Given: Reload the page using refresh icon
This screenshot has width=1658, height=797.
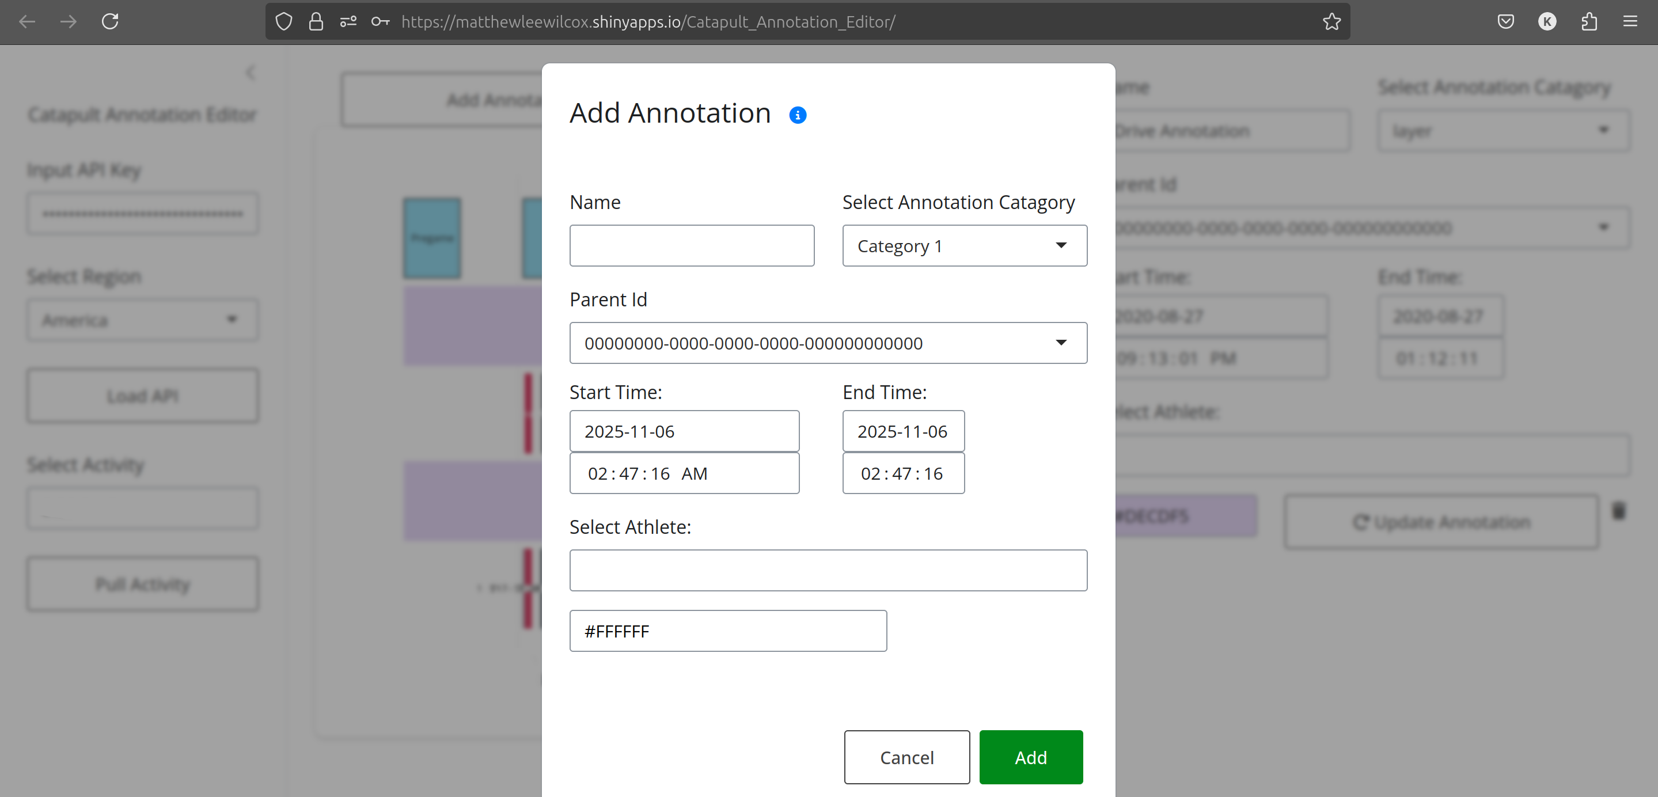Looking at the screenshot, I should [109, 21].
